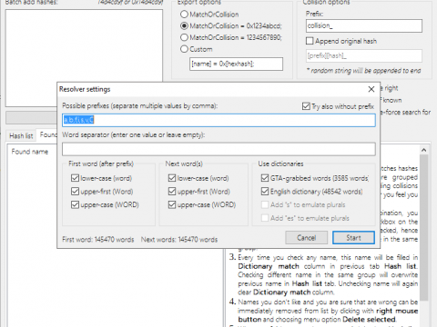Click the random string note text
The height and width of the screenshot is (327, 437).
[x=363, y=71]
